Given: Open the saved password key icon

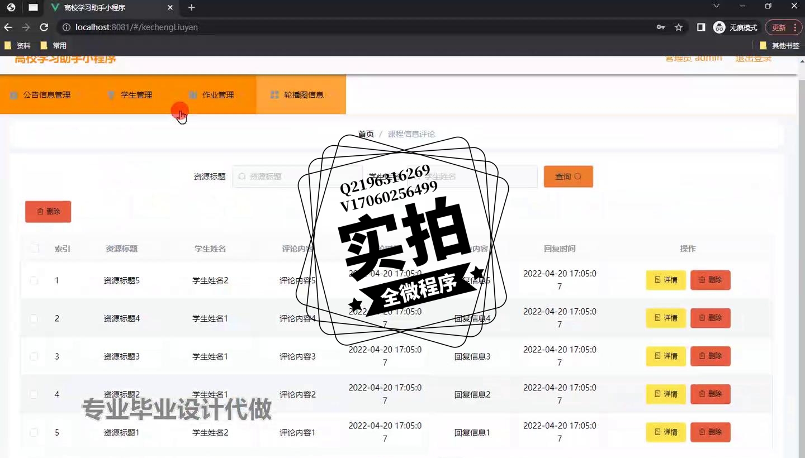Looking at the screenshot, I should click(661, 27).
